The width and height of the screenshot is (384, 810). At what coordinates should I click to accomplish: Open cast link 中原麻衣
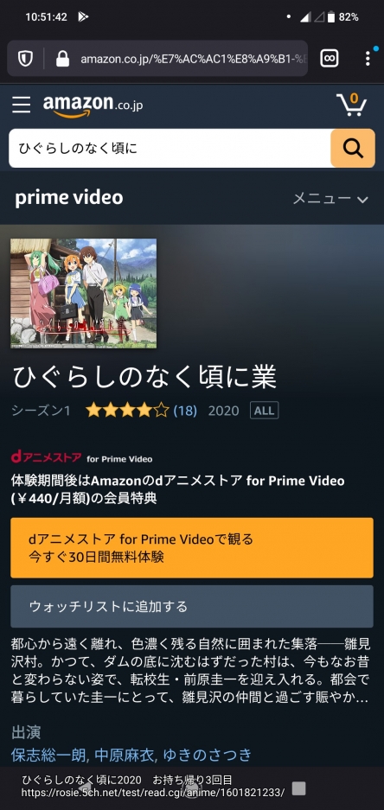pyautogui.click(x=125, y=755)
